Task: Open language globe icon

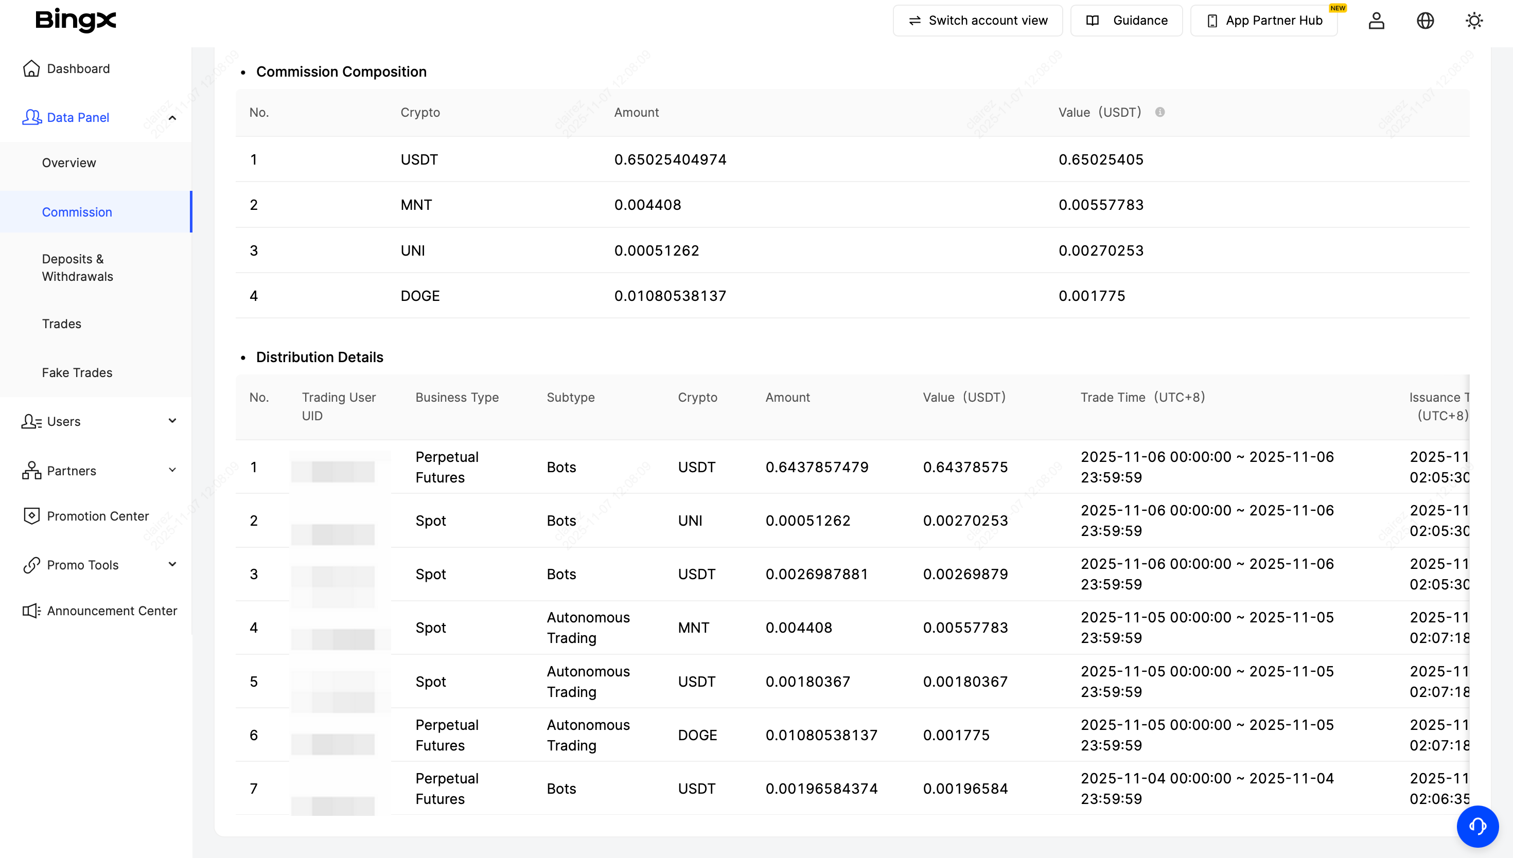Action: (1425, 21)
